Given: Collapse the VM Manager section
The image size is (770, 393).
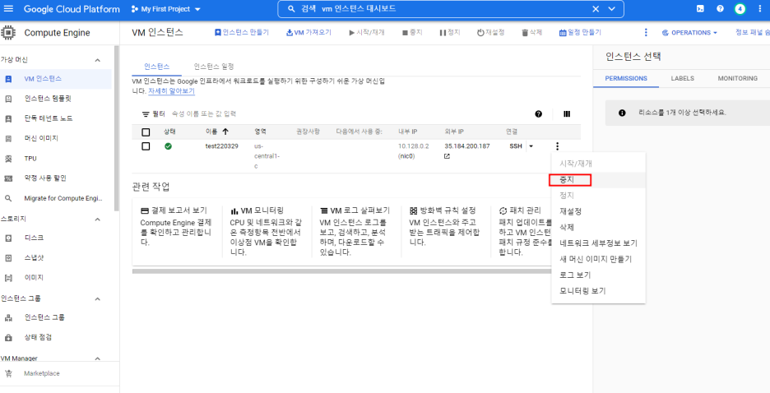Looking at the screenshot, I should pyautogui.click(x=97, y=358).
